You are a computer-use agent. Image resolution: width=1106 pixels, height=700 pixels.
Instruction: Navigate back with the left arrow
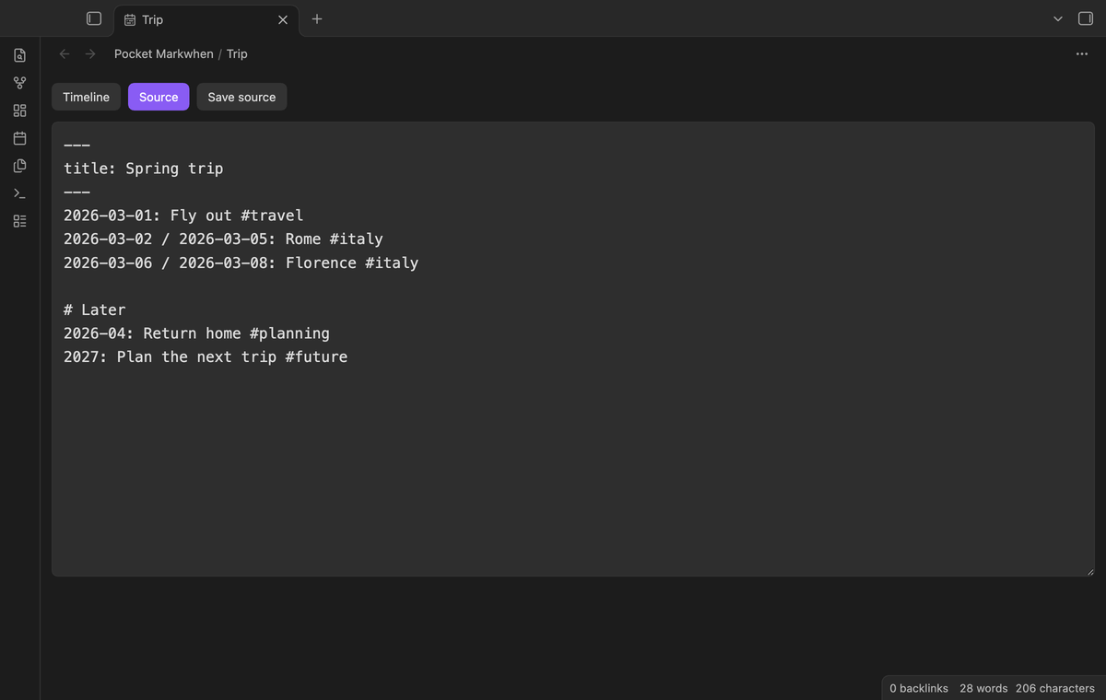(x=65, y=54)
